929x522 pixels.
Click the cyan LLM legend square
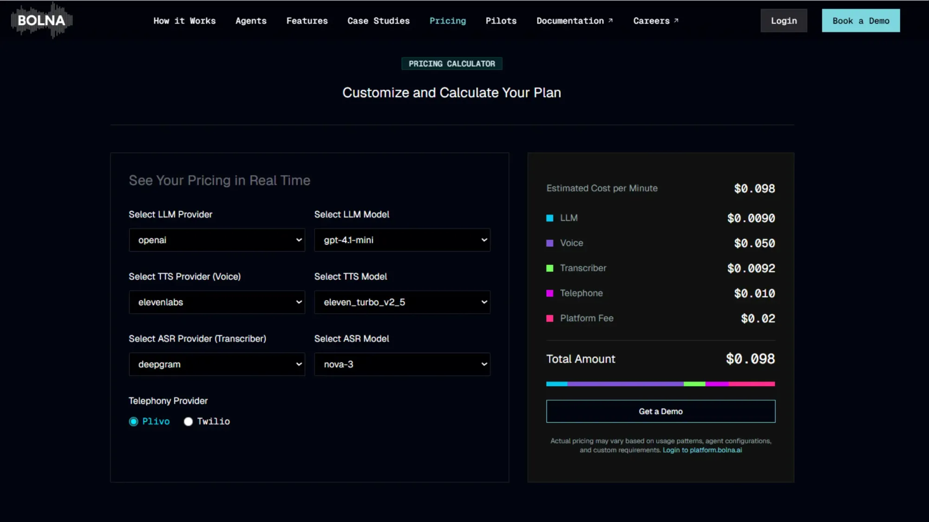point(550,217)
